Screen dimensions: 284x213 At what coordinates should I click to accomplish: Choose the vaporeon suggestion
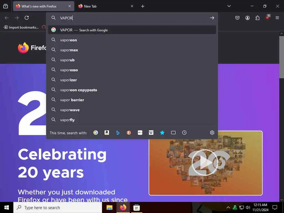pos(132,40)
